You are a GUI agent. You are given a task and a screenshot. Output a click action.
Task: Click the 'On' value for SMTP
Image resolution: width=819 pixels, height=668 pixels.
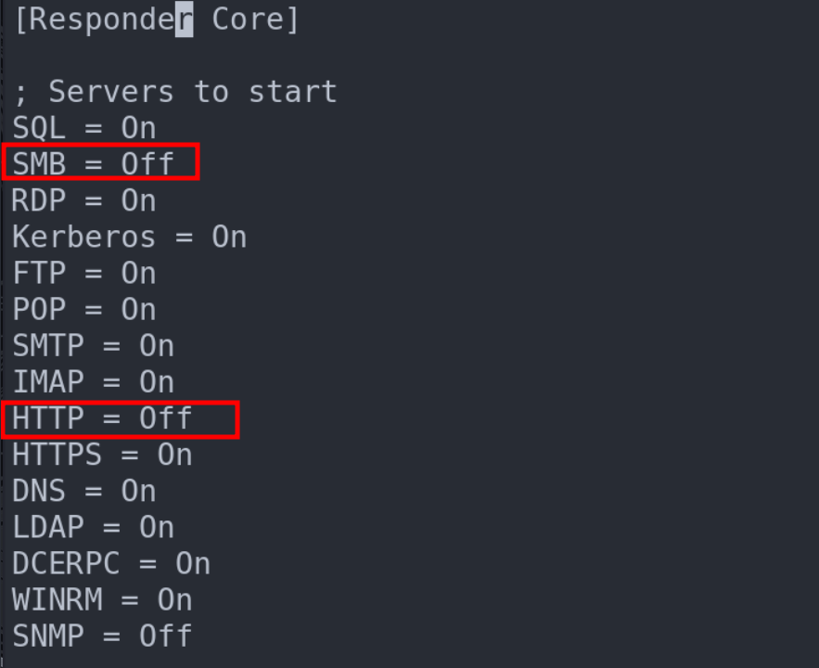(157, 346)
